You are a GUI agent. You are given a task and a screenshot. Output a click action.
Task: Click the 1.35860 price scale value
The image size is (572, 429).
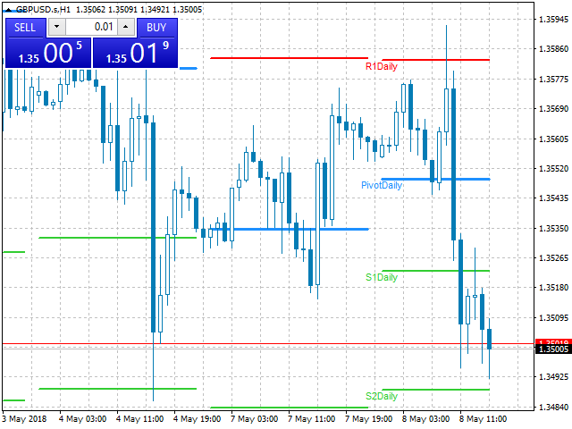coord(553,49)
